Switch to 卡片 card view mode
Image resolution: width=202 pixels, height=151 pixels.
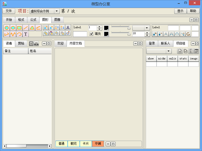pyautogui.click(x=86, y=143)
